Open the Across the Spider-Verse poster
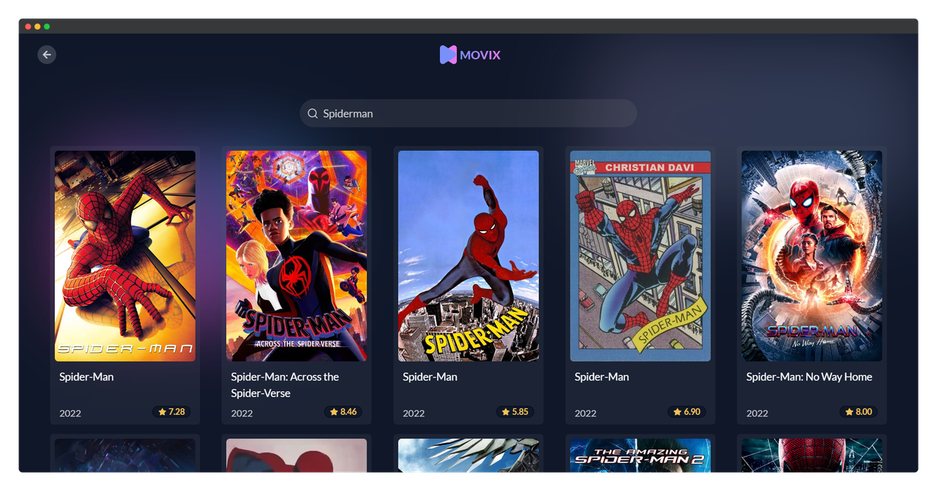The width and height of the screenshot is (937, 491). point(296,256)
